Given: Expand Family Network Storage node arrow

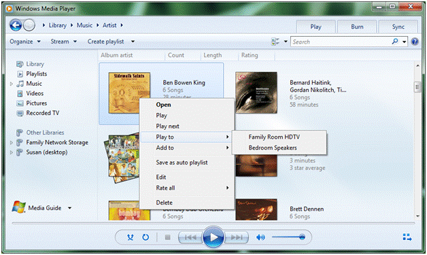Looking at the screenshot, I should (x=12, y=143).
